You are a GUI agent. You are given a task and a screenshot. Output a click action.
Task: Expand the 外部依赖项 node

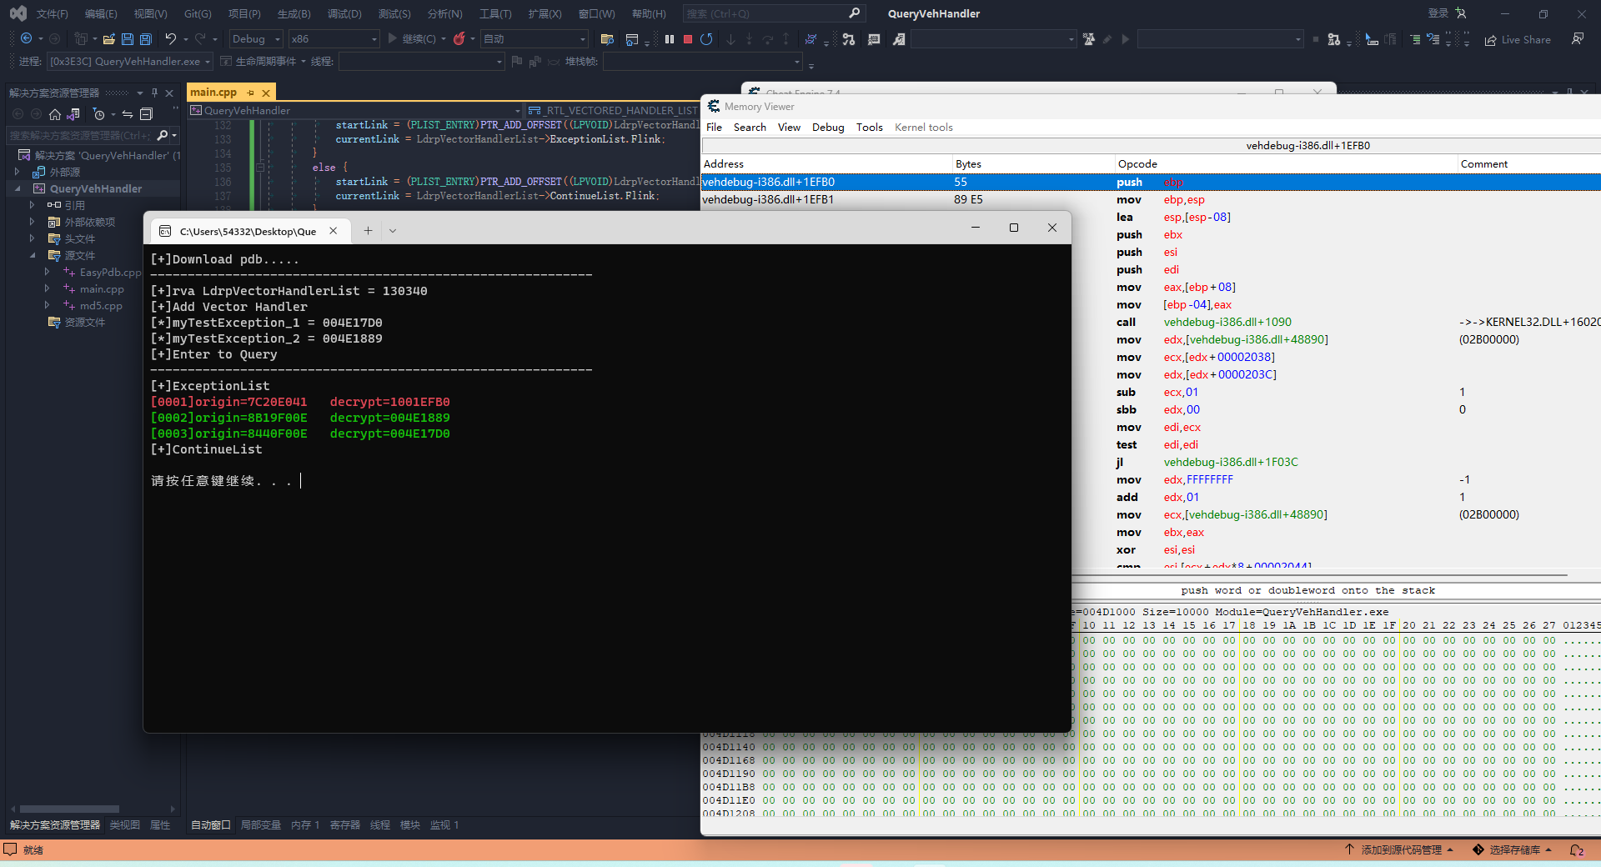[x=32, y=222]
